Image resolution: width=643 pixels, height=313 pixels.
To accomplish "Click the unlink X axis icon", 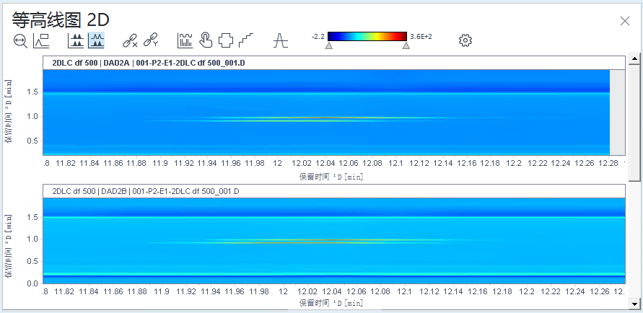I will [x=131, y=40].
